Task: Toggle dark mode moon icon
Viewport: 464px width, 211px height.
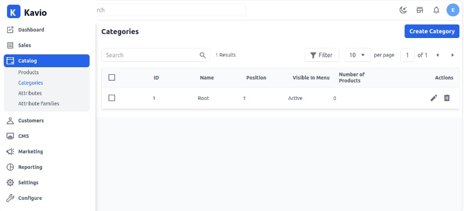Action: tap(403, 10)
